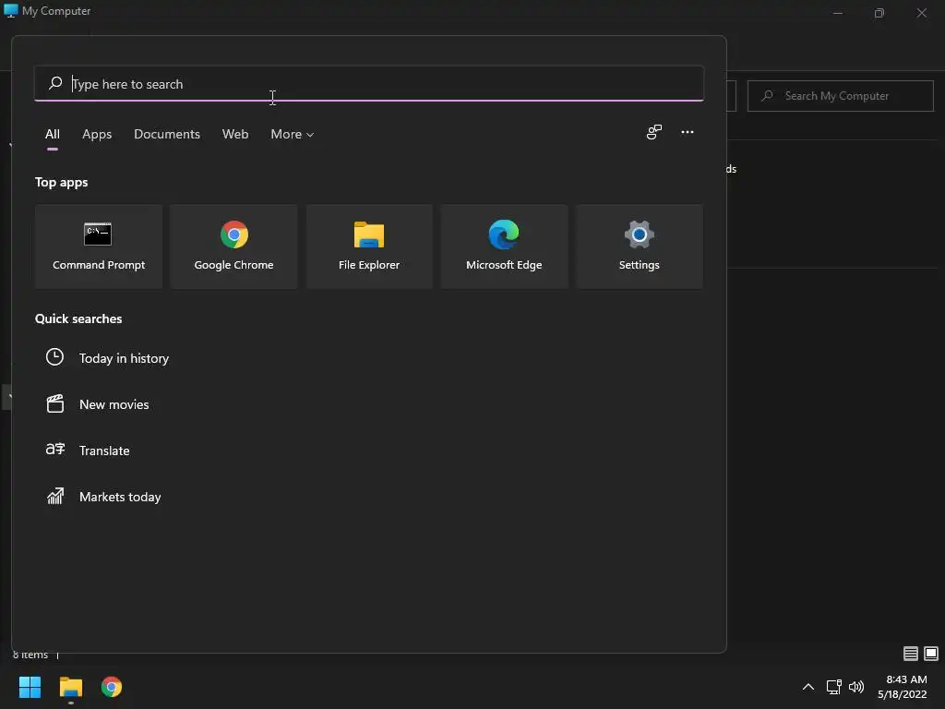Screen dimensions: 945x709
Task: Open File Explorer on the taskbar
Action: coord(71,687)
